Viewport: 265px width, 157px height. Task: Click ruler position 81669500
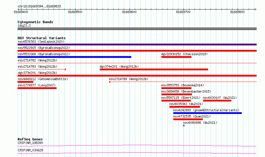click(75, 12)
